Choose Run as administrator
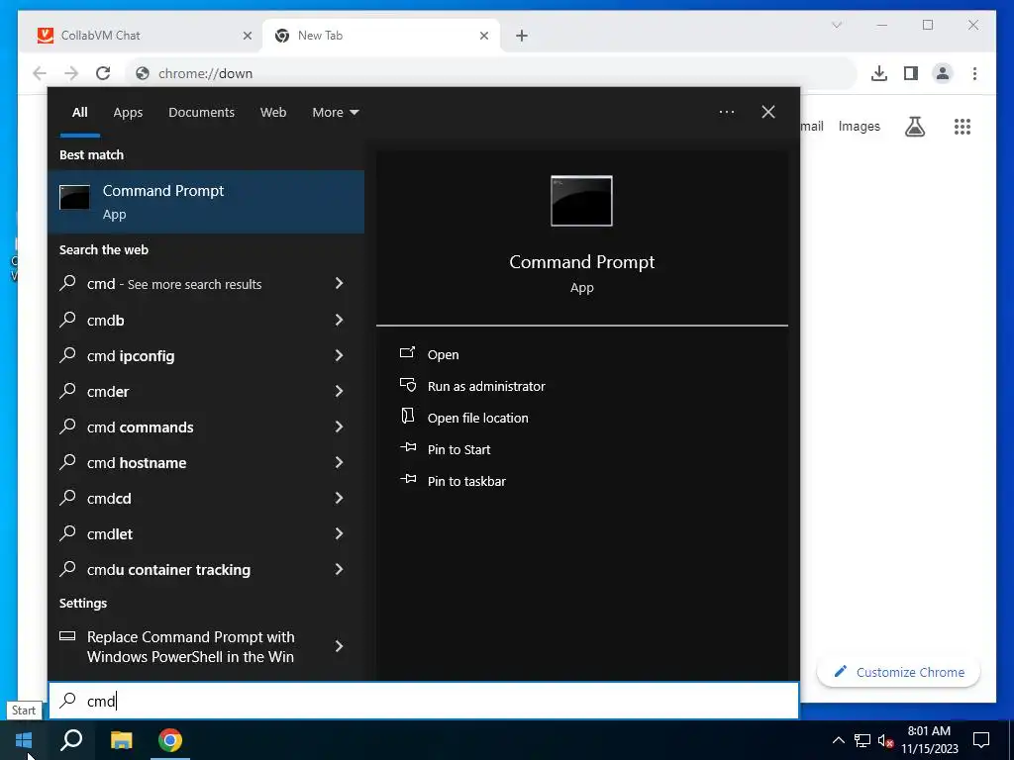 pyautogui.click(x=486, y=386)
